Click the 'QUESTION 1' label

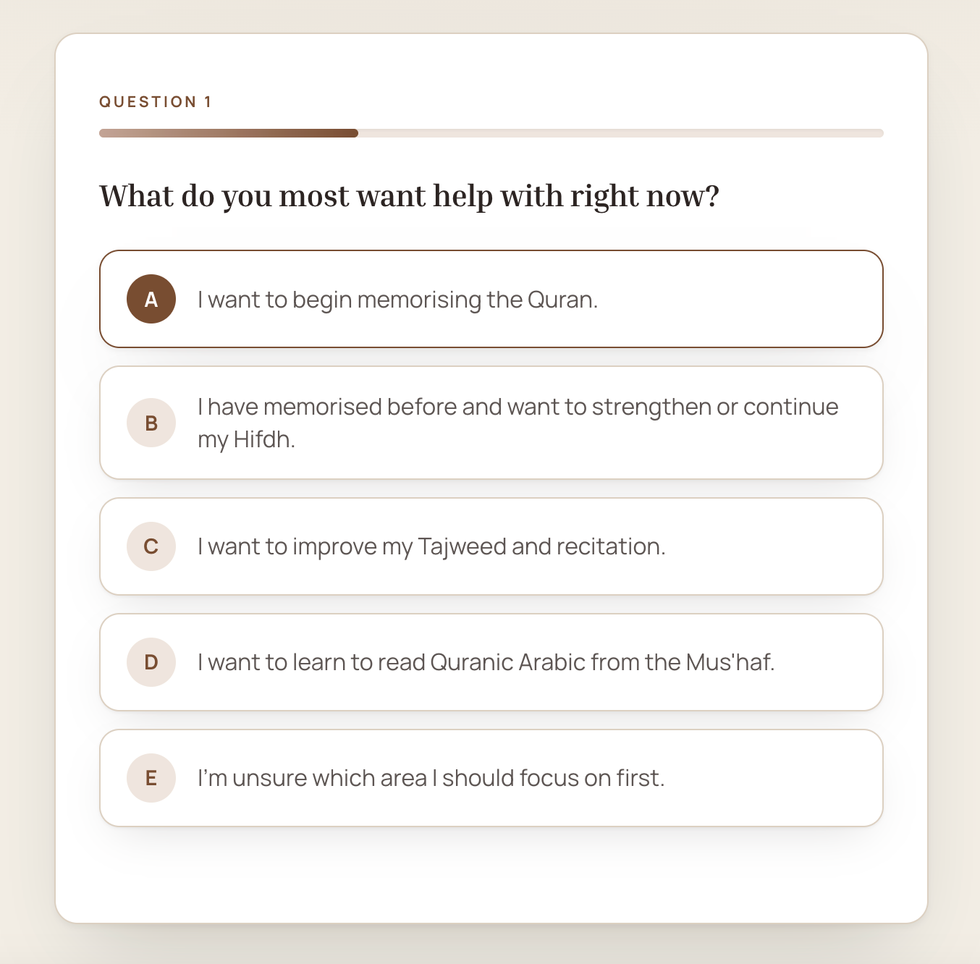(x=156, y=102)
